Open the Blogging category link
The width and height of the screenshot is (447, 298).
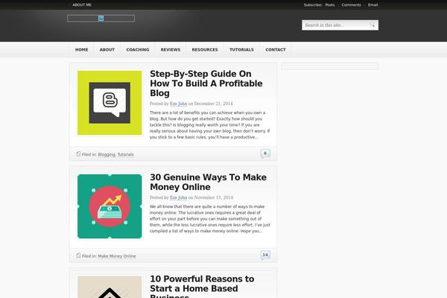pyautogui.click(x=107, y=154)
